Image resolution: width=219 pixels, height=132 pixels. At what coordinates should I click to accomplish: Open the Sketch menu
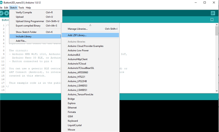coord(13,7)
